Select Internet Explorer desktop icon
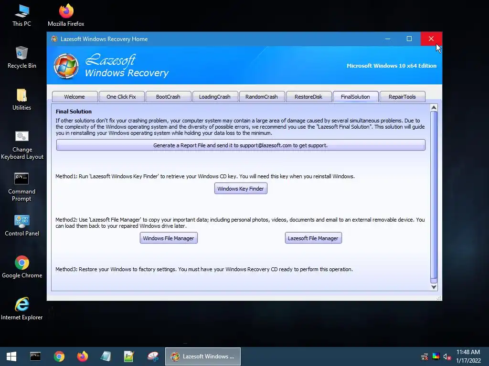Viewport: 489px width, 366px height. pos(22,309)
